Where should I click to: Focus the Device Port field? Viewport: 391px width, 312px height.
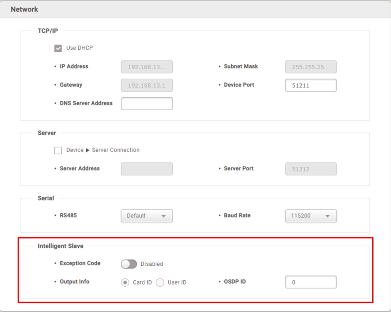(x=311, y=85)
